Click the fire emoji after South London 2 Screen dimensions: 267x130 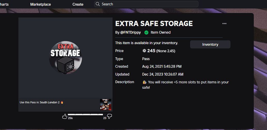[62, 102]
